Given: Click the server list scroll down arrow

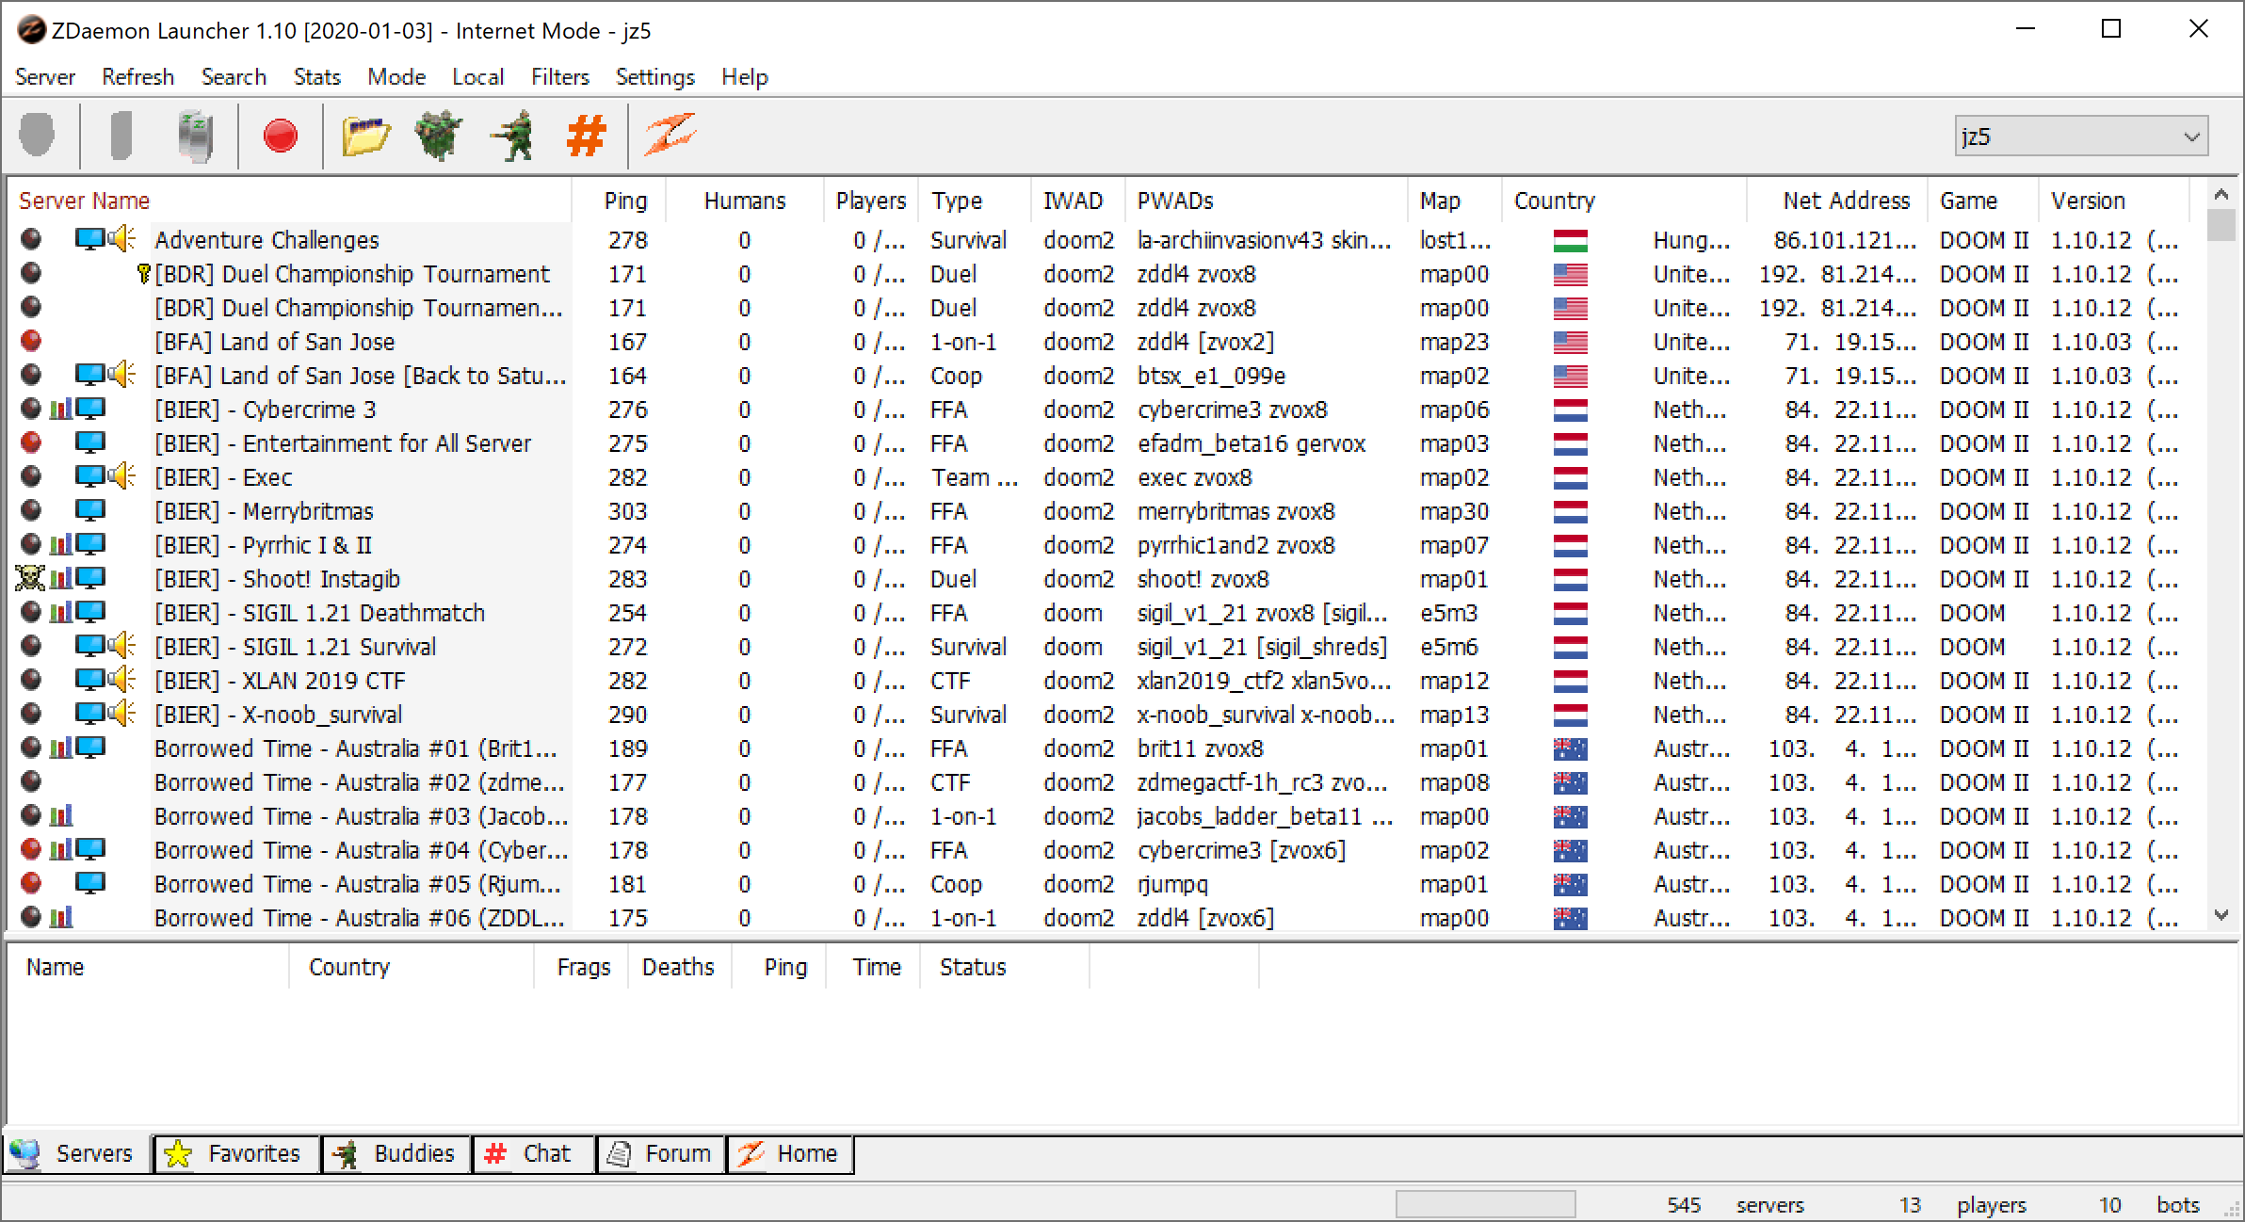Looking at the screenshot, I should click(x=2221, y=915).
